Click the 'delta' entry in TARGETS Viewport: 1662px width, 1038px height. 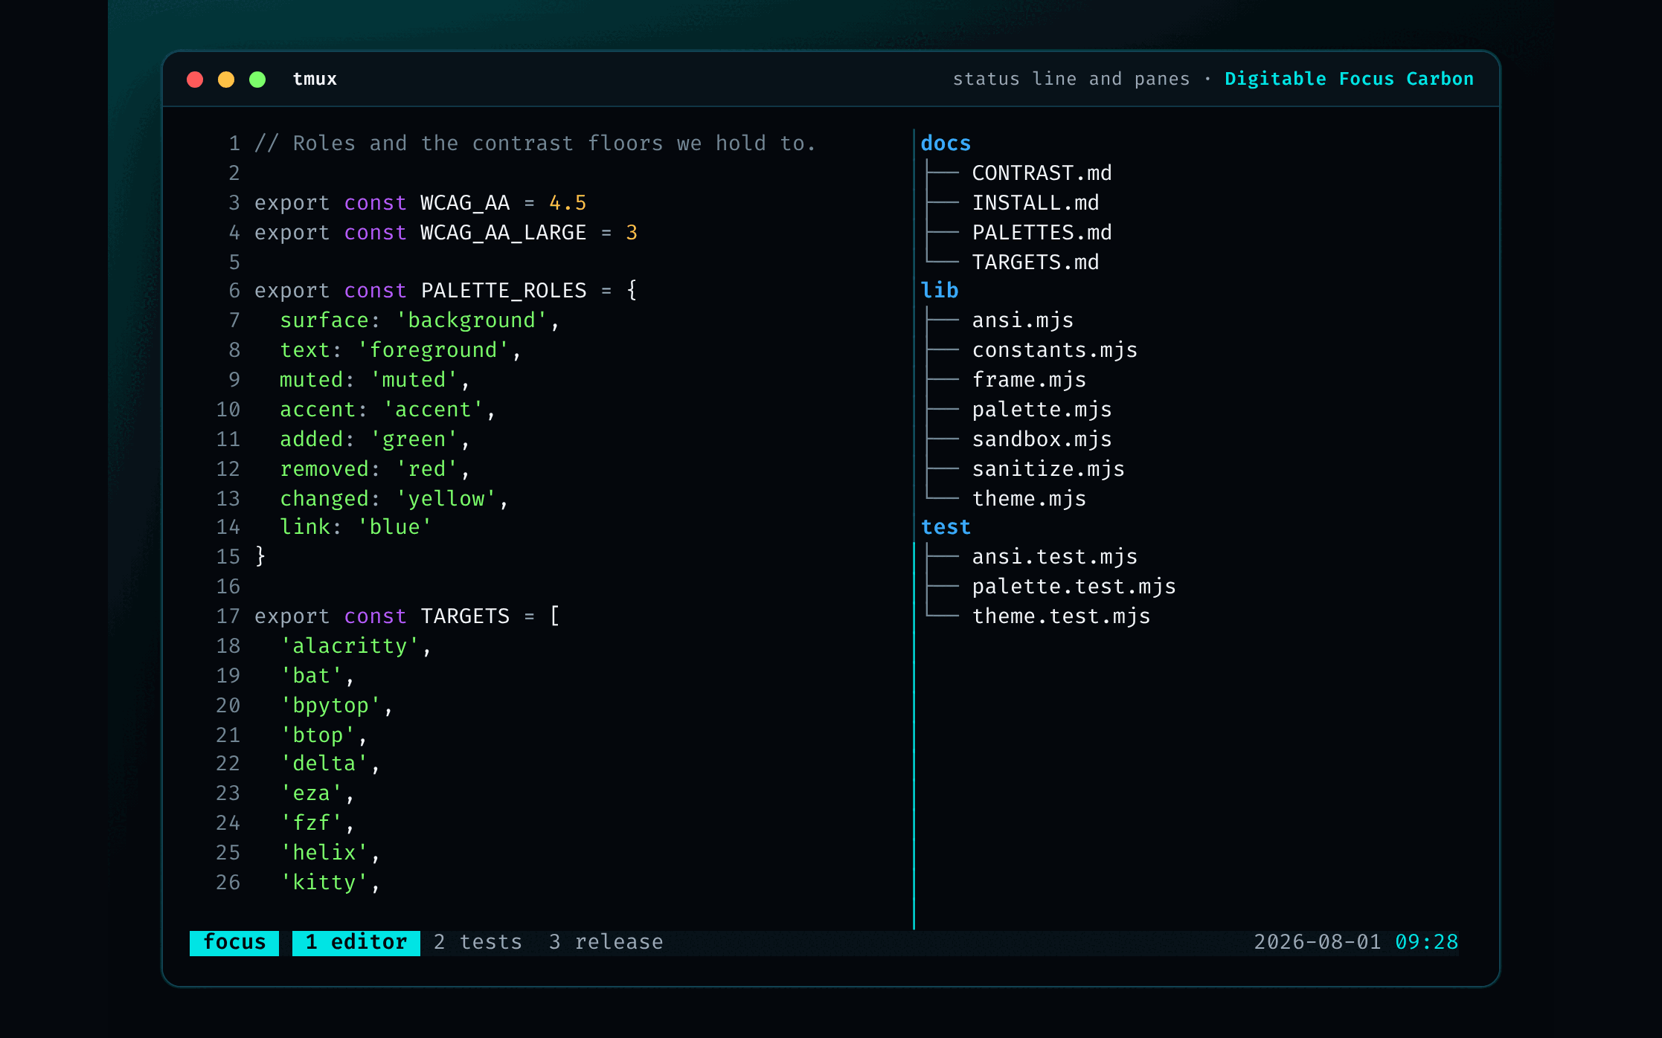tap(324, 764)
